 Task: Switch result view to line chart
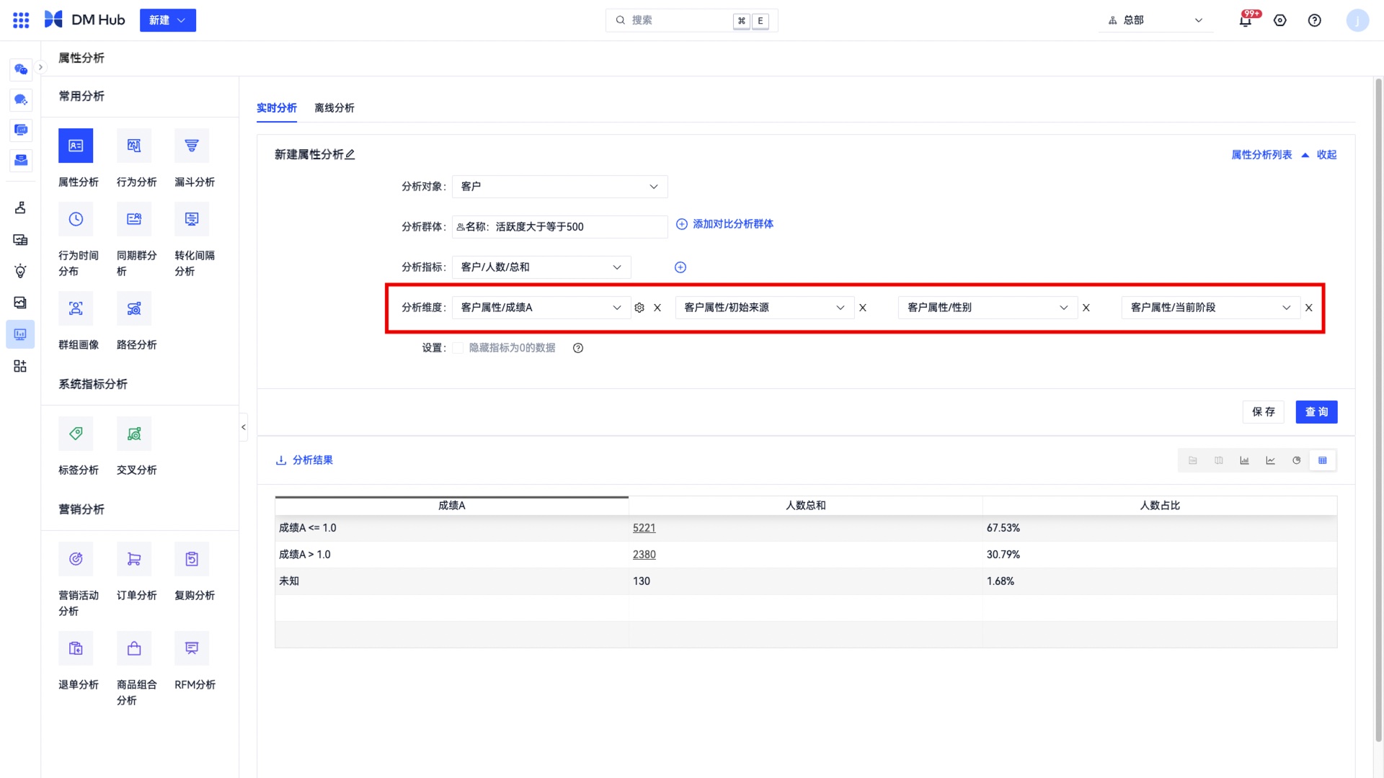1271,460
